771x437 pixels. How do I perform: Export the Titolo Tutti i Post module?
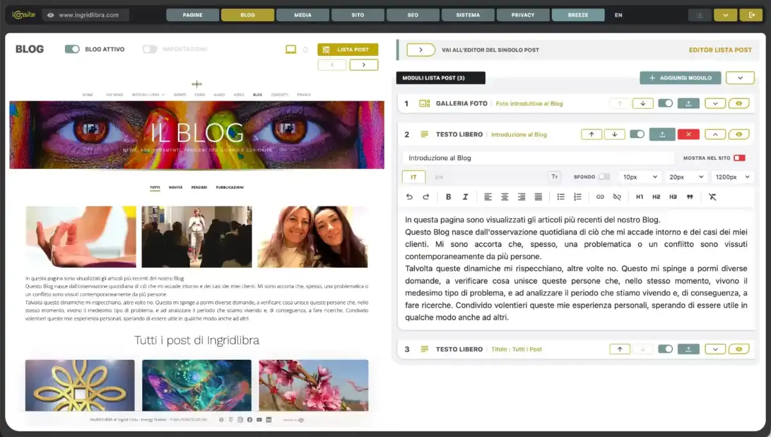coord(688,349)
